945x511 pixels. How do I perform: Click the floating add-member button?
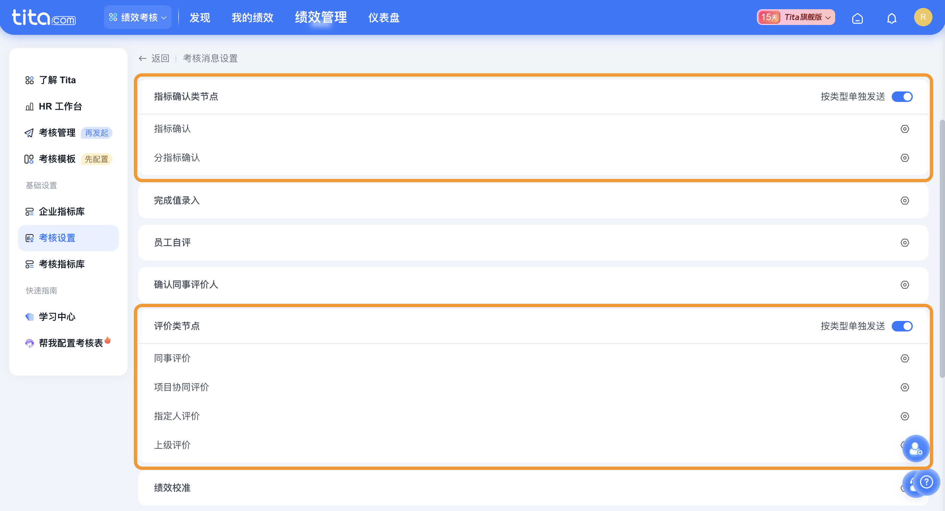tap(916, 448)
